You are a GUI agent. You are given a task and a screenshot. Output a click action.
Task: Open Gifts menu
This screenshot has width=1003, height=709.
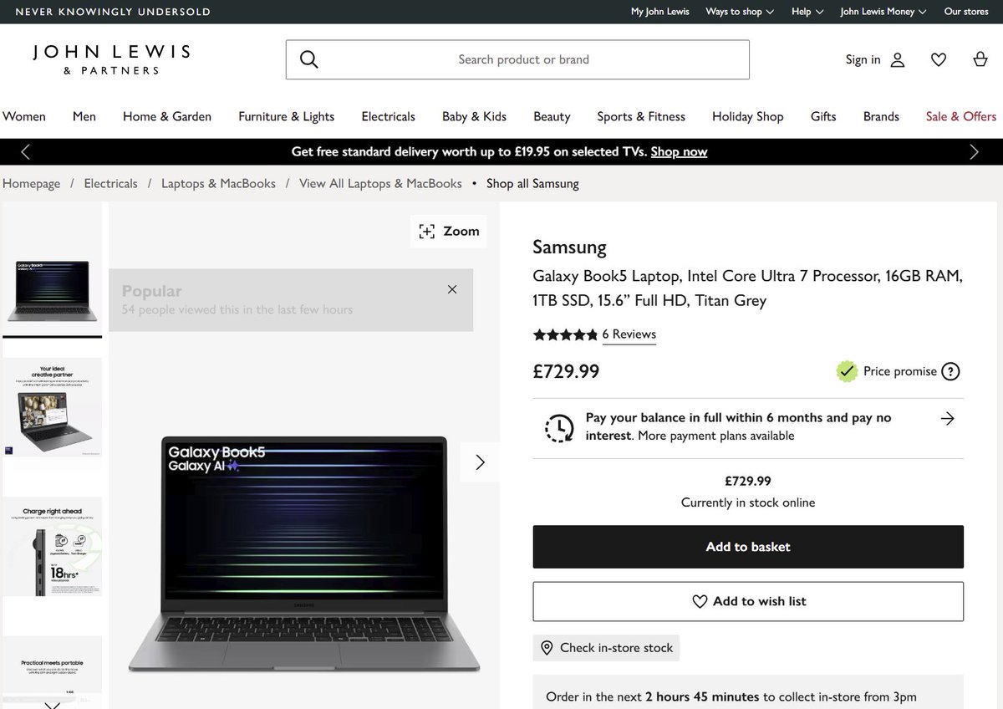tap(823, 116)
